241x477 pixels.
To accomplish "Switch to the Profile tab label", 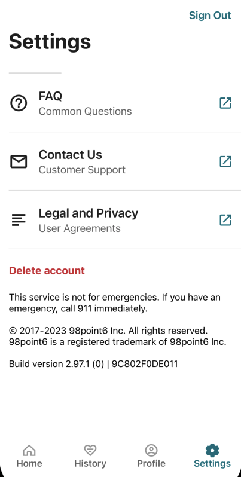I will pos(151,464).
